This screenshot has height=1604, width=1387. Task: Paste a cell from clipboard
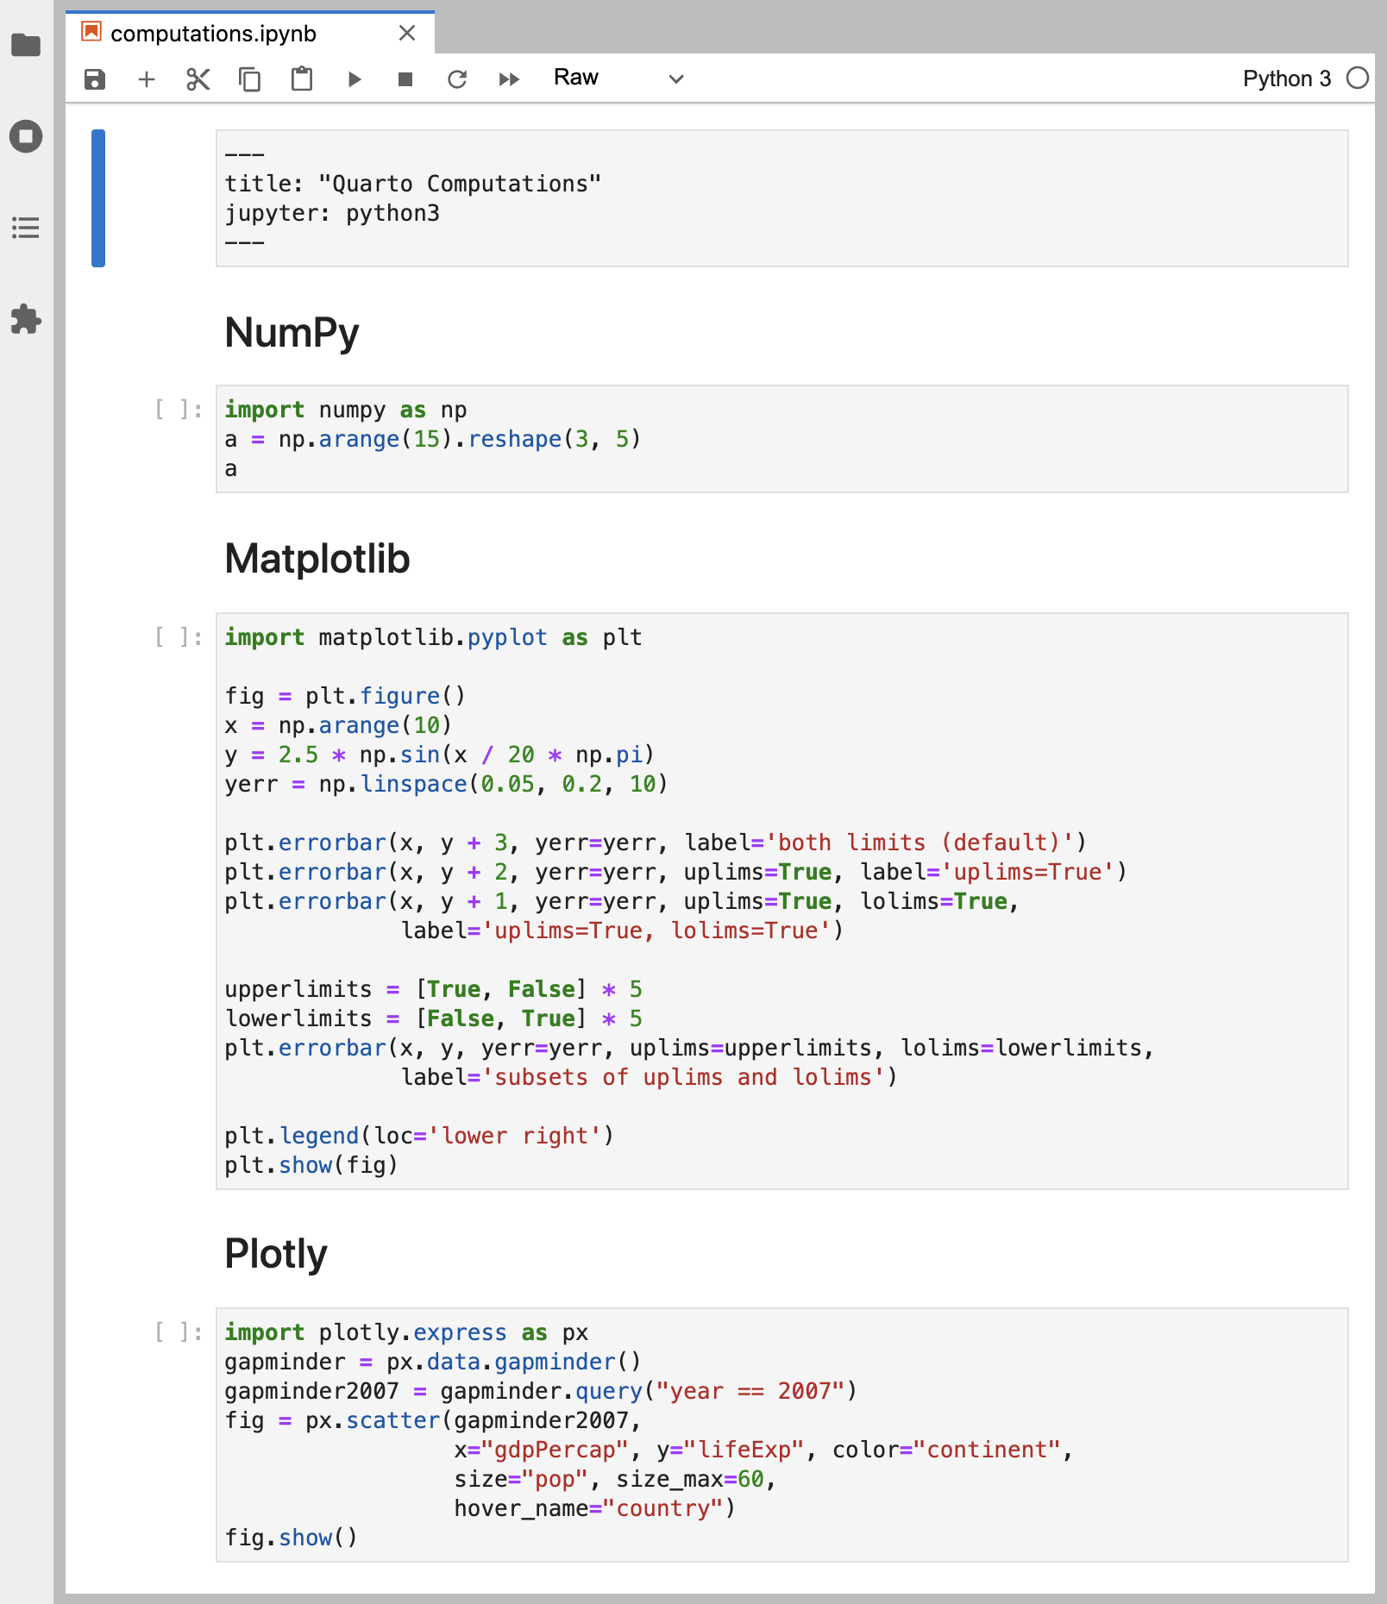click(301, 78)
